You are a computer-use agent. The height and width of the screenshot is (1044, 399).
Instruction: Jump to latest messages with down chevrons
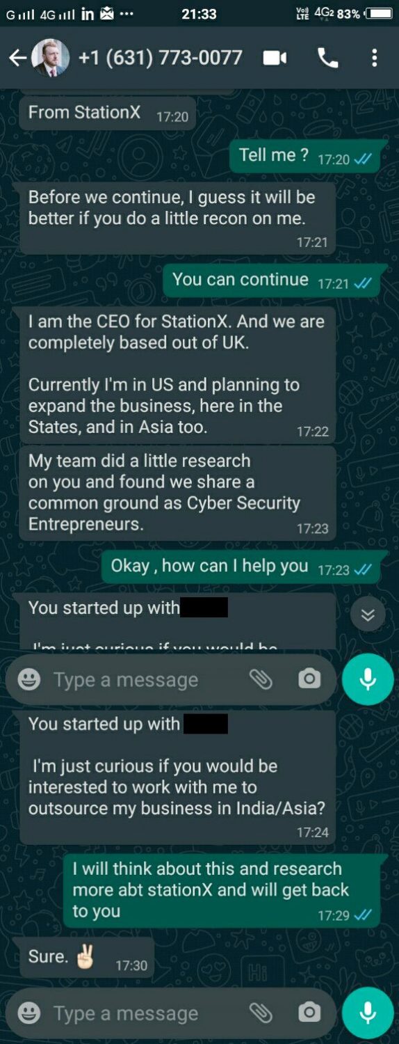pyautogui.click(x=368, y=615)
